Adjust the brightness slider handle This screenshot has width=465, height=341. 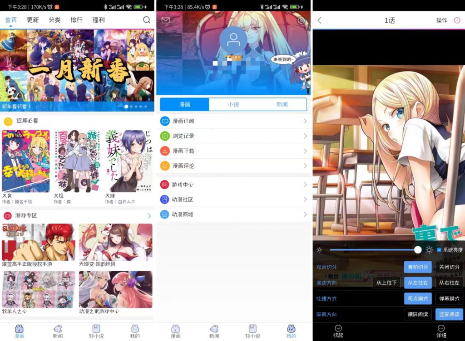418,250
